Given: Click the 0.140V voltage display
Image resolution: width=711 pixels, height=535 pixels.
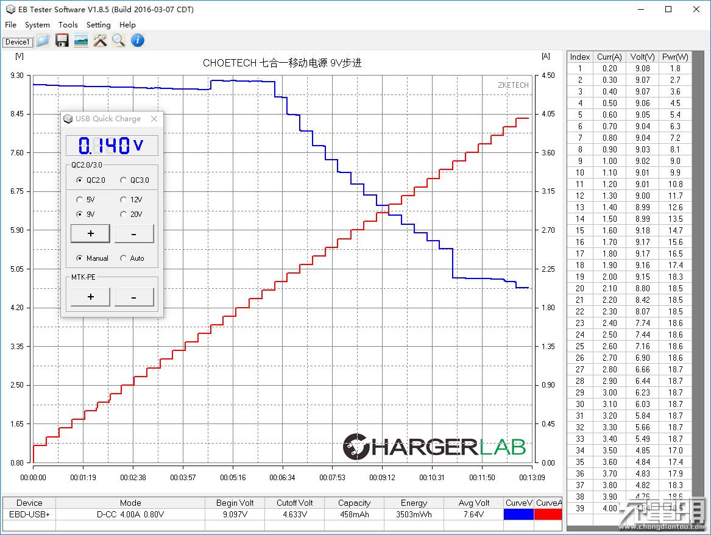Looking at the screenshot, I should pyautogui.click(x=112, y=146).
